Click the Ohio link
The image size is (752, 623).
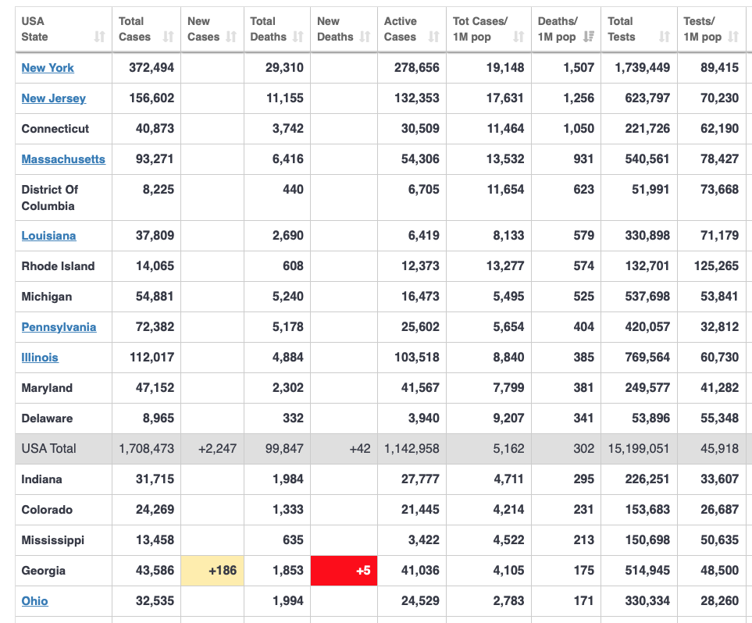(x=34, y=601)
